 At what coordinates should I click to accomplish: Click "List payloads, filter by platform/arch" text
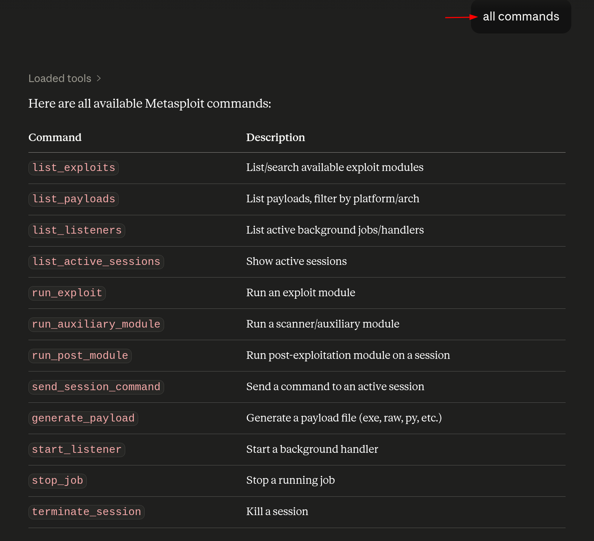(333, 199)
